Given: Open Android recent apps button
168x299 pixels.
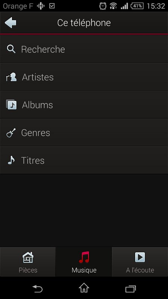Looking at the screenshot, I should [131, 289].
